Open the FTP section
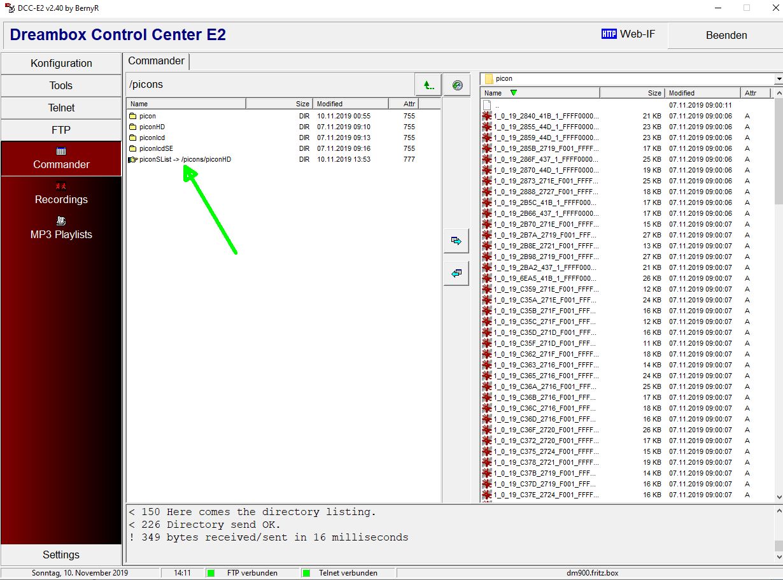The width and height of the screenshot is (783, 580). 61,130
